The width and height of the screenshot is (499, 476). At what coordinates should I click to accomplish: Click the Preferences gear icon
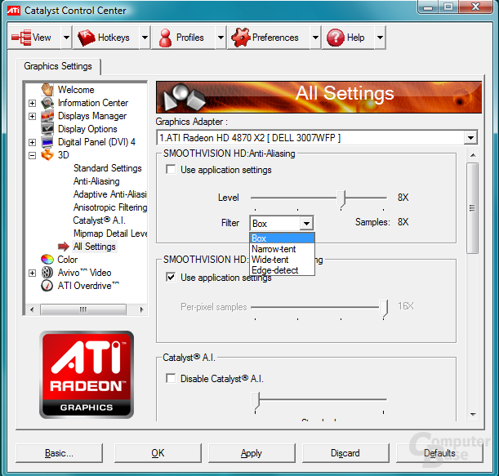click(x=241, y=38)
